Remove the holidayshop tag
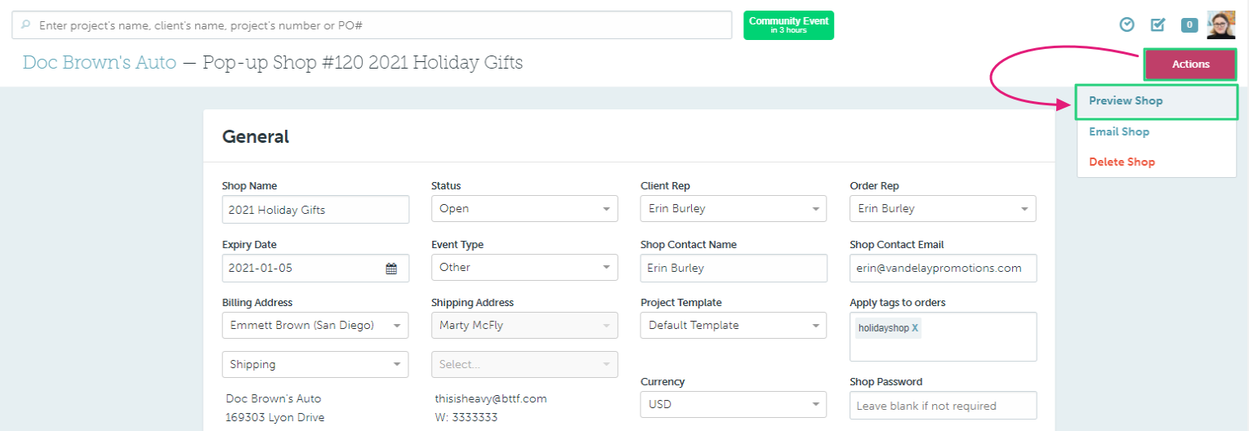1249x431 pixels. click(915, 328)
